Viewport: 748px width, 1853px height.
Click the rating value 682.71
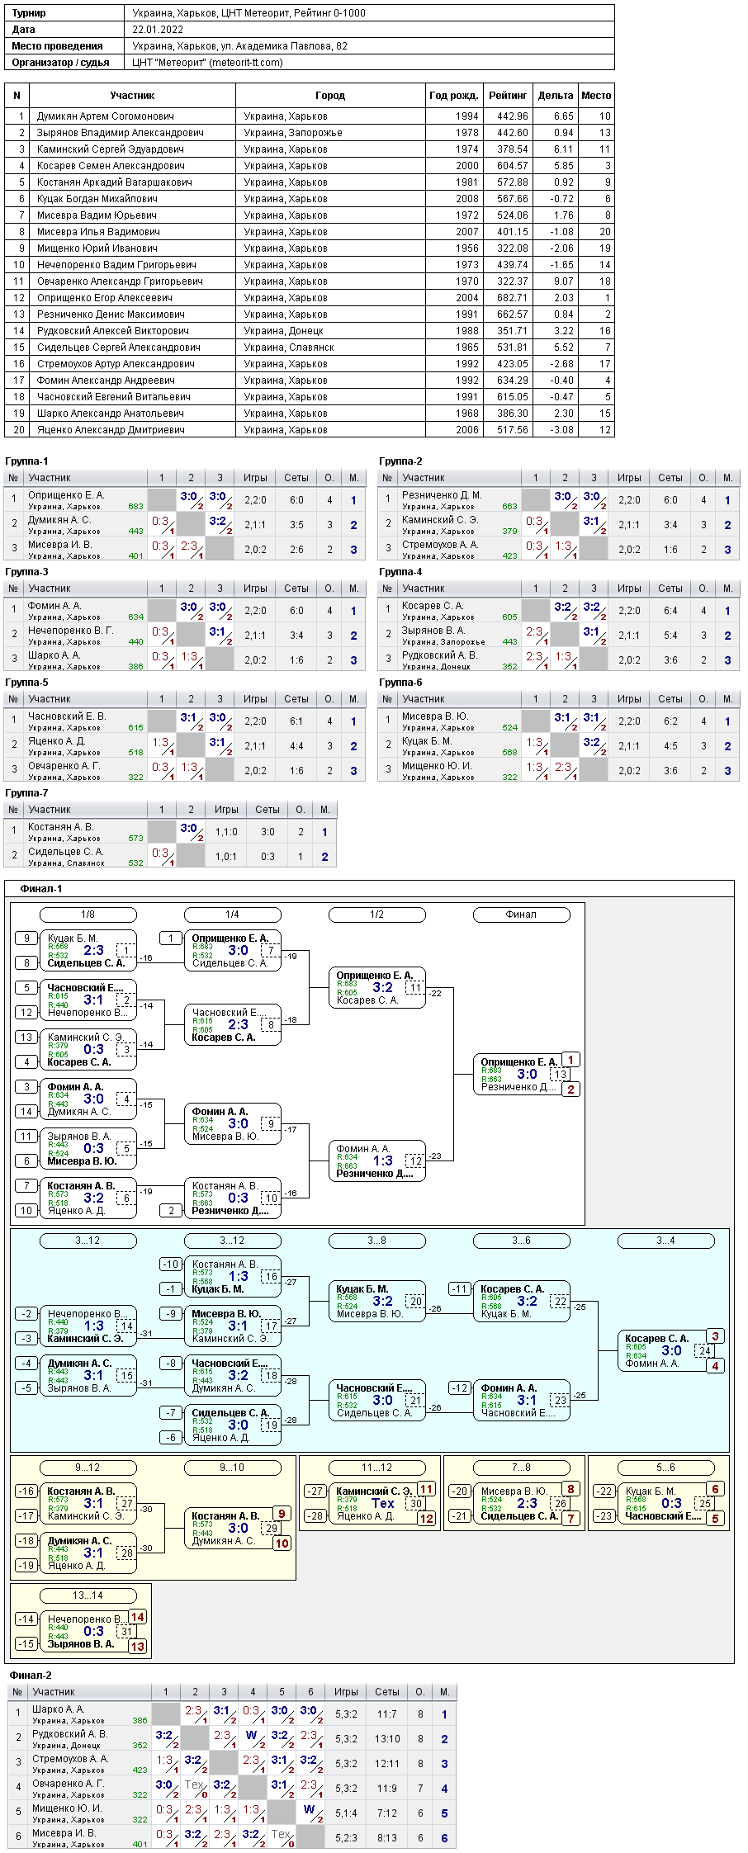(513, 298)
